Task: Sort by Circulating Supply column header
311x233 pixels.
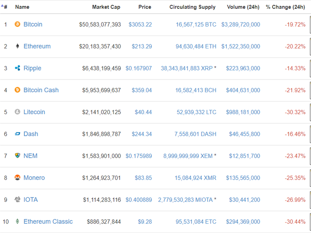Action: click(x=193, y=7)
